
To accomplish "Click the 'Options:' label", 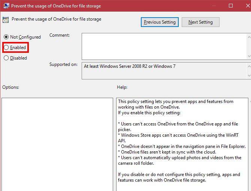I will tap(10, 87).
